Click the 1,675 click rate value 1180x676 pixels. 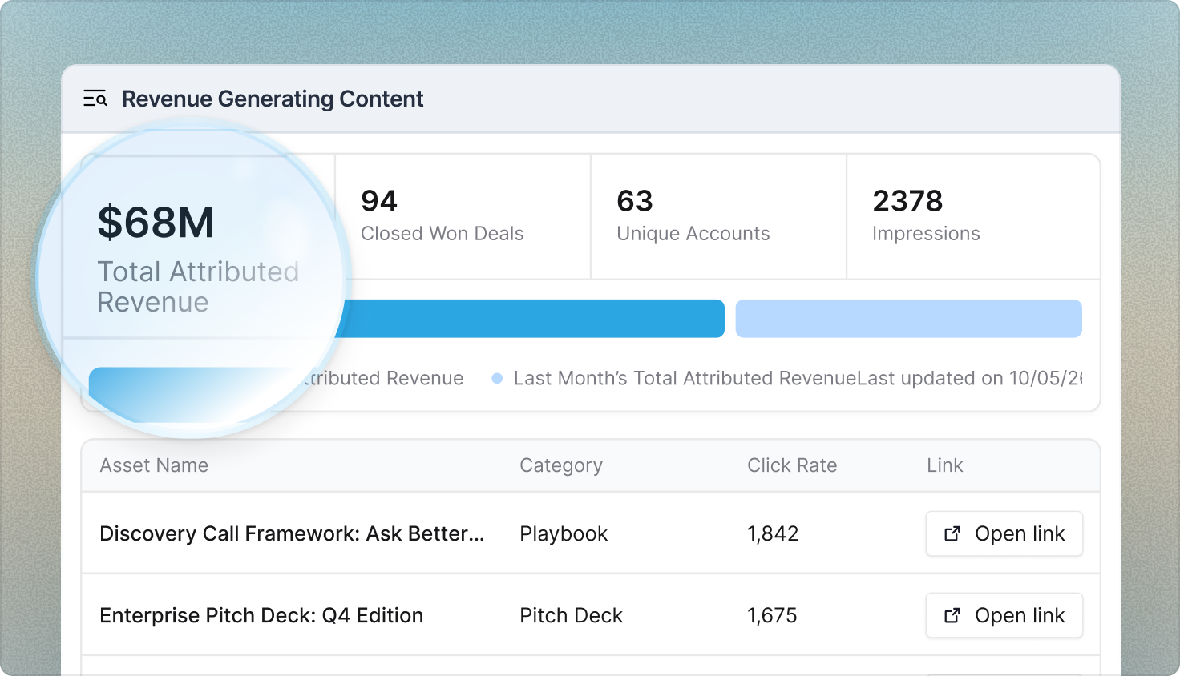click(772, 616)
